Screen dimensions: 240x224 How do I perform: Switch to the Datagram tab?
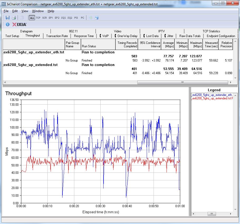(26, 31)
